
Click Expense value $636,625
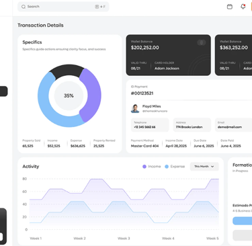(x=78, y=146)
